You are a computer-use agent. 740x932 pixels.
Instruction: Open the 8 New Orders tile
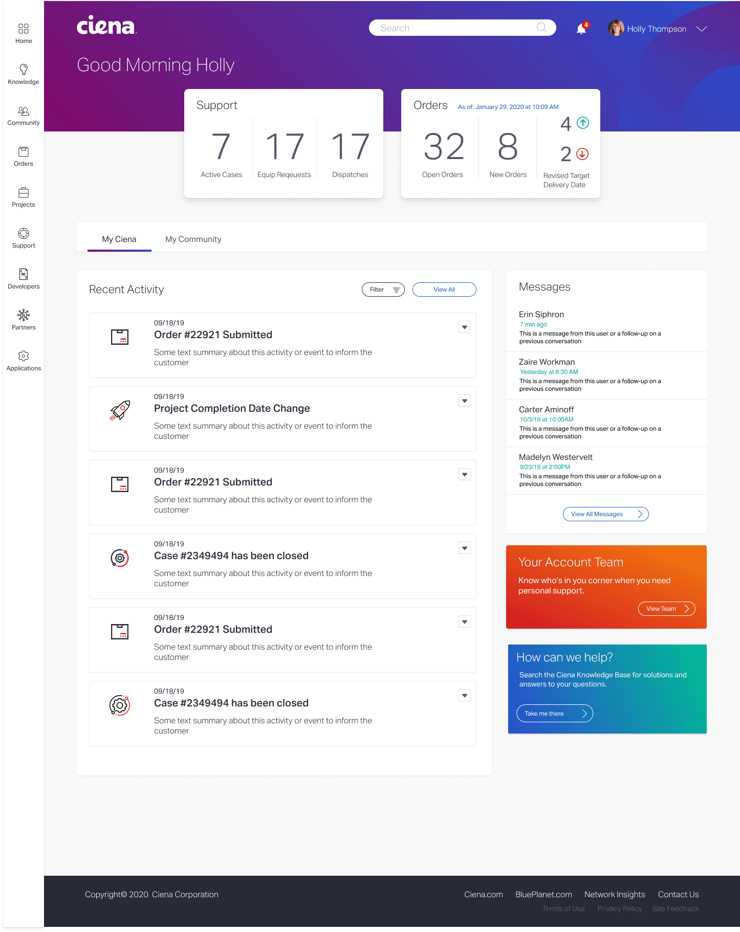(508, 153)
